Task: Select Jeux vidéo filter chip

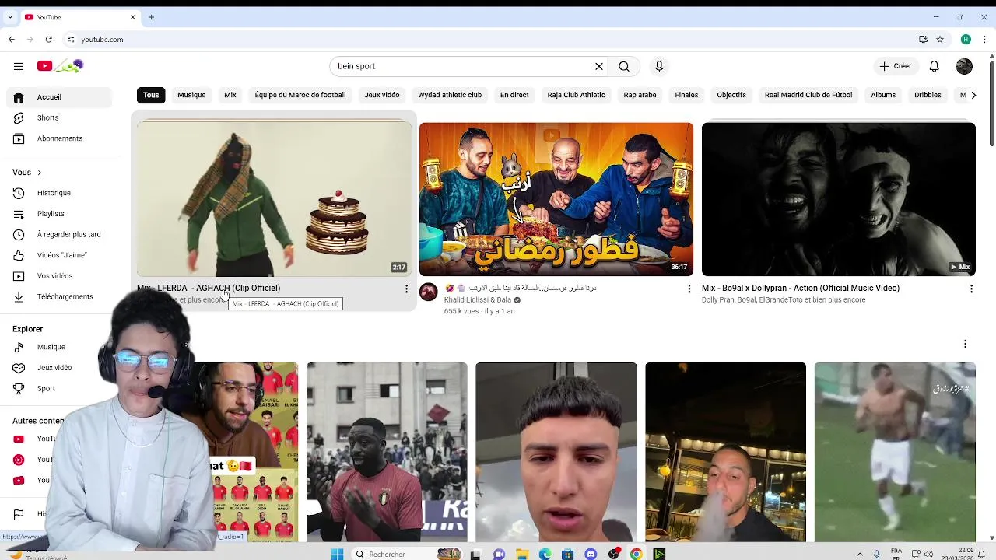Action: click(382, 95)
